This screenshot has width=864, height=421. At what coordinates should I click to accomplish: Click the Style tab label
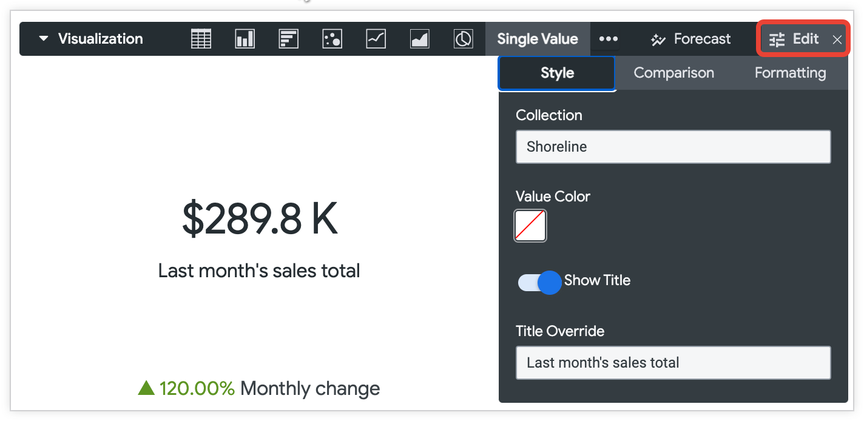point(556,73)
